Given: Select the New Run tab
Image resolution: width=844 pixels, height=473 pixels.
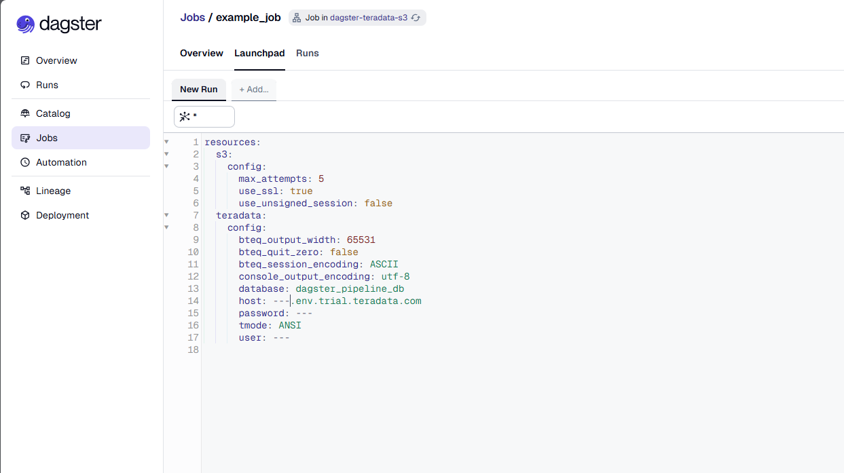Looking at the screenshot, I should (199, 90).
